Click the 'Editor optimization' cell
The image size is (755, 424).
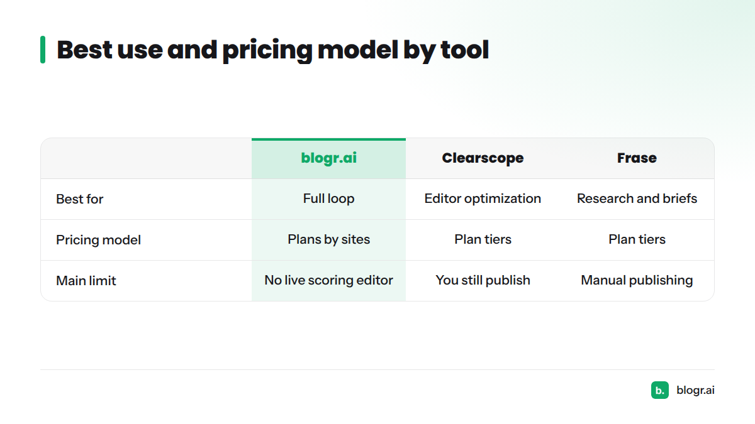click(483, 198)
